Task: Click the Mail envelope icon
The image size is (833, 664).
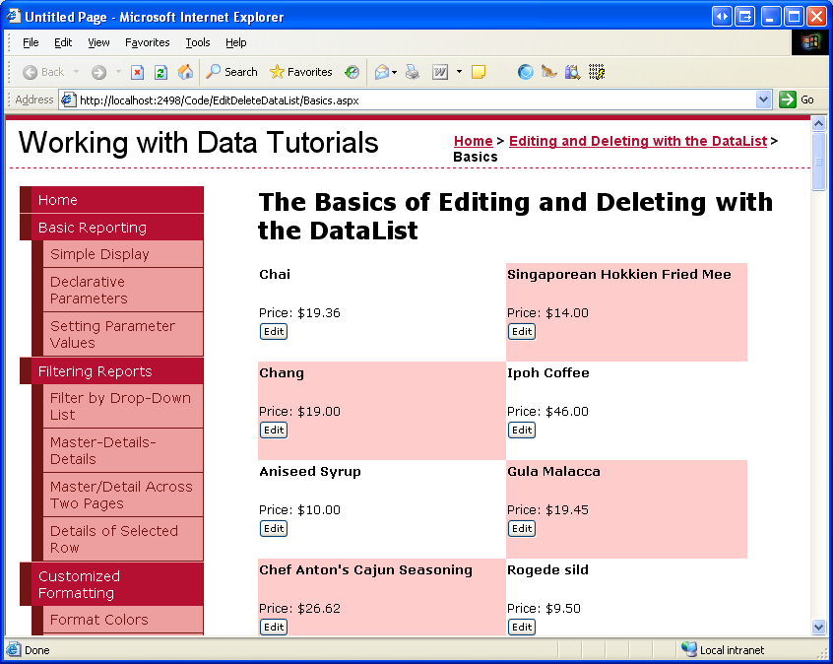Action: point(381,72)
